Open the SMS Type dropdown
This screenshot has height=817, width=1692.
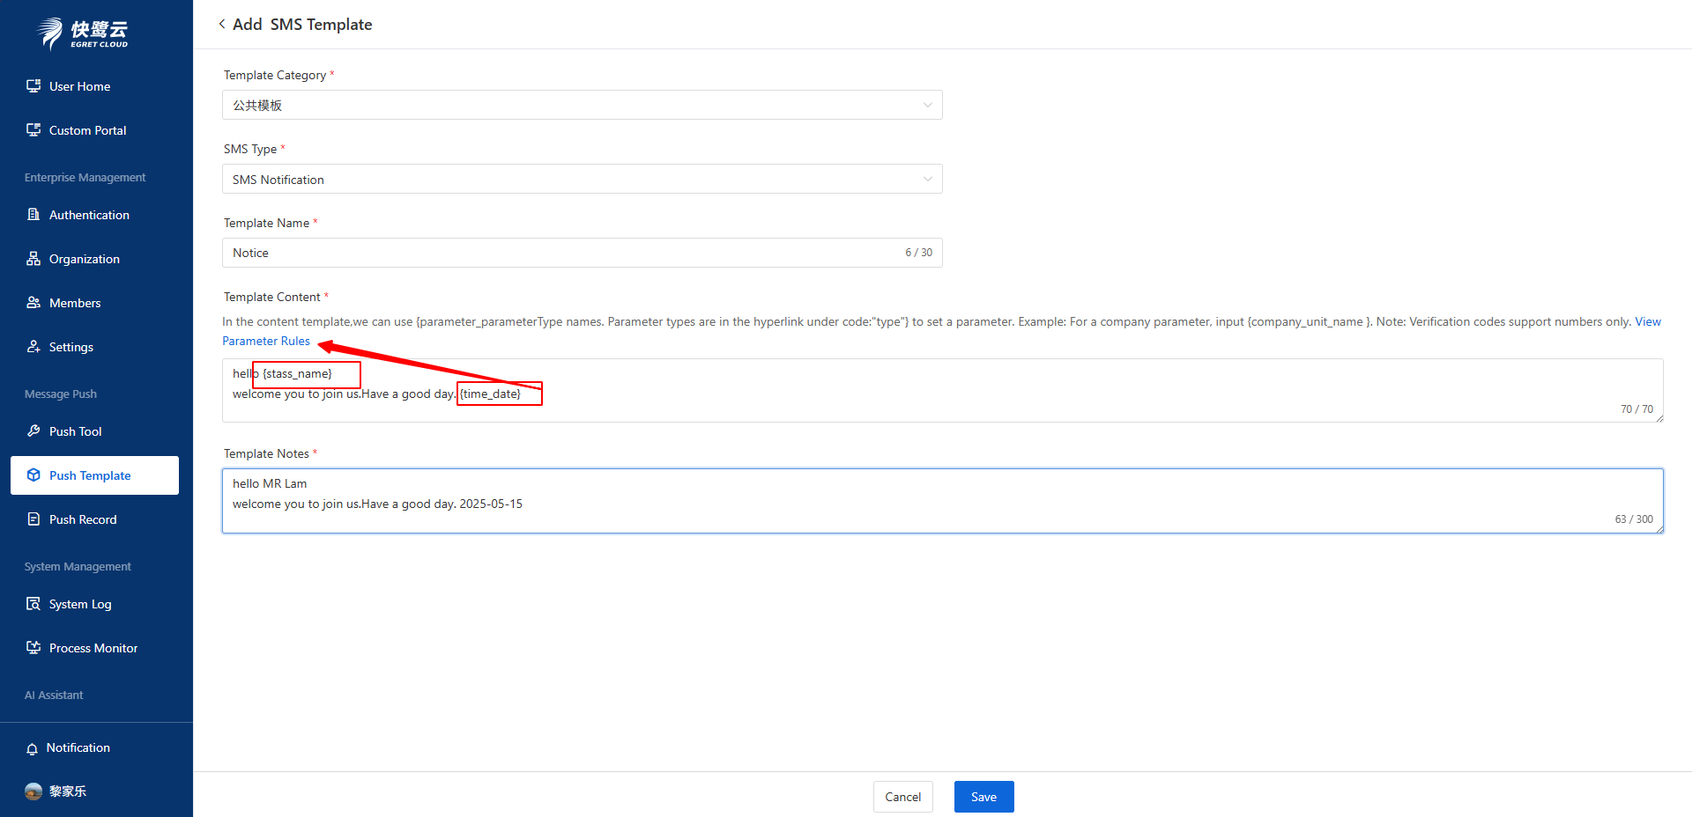pyautogui.click(x=582, y=180)
